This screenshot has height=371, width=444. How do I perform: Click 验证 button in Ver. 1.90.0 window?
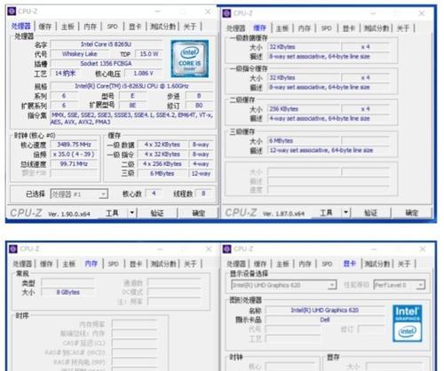[157, 213]
